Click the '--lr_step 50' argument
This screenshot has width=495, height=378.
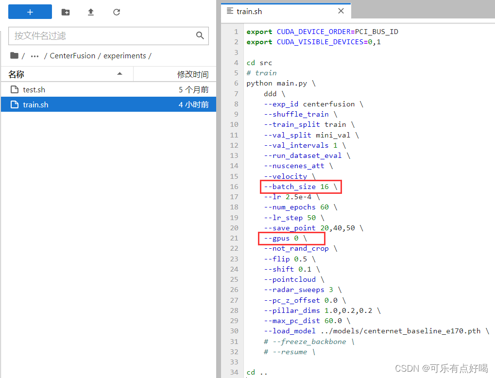pyautogui.click(x=290, y=218)
